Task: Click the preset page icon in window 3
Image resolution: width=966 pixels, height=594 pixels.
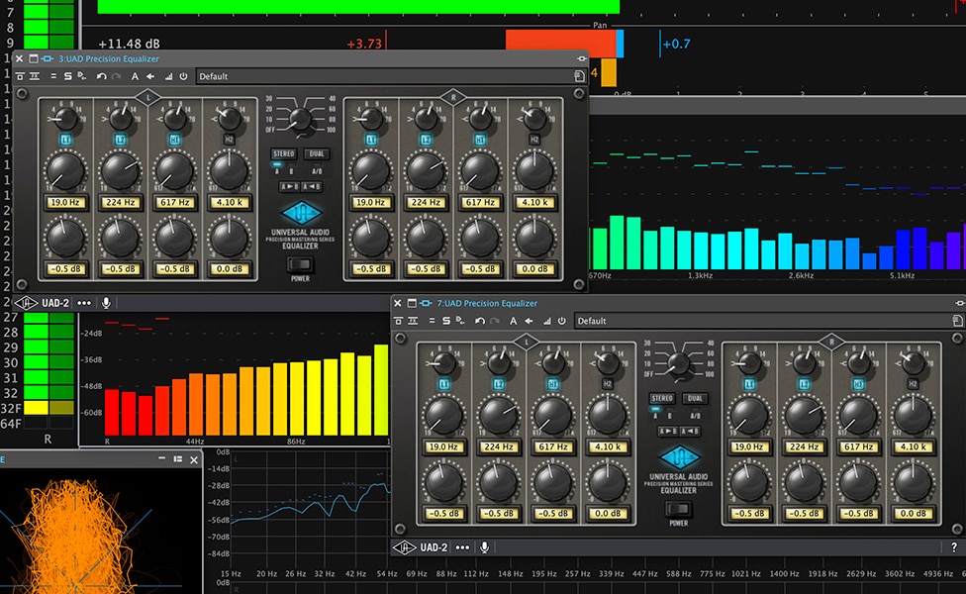Action: pyautogui.click(x=579, y=76)
